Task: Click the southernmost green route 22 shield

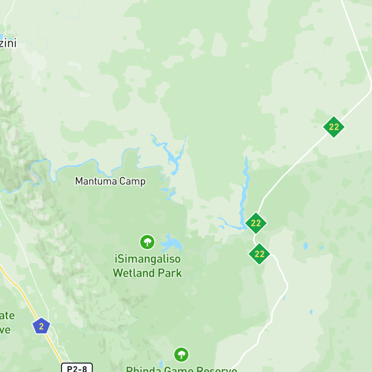Action: [259, 254]
